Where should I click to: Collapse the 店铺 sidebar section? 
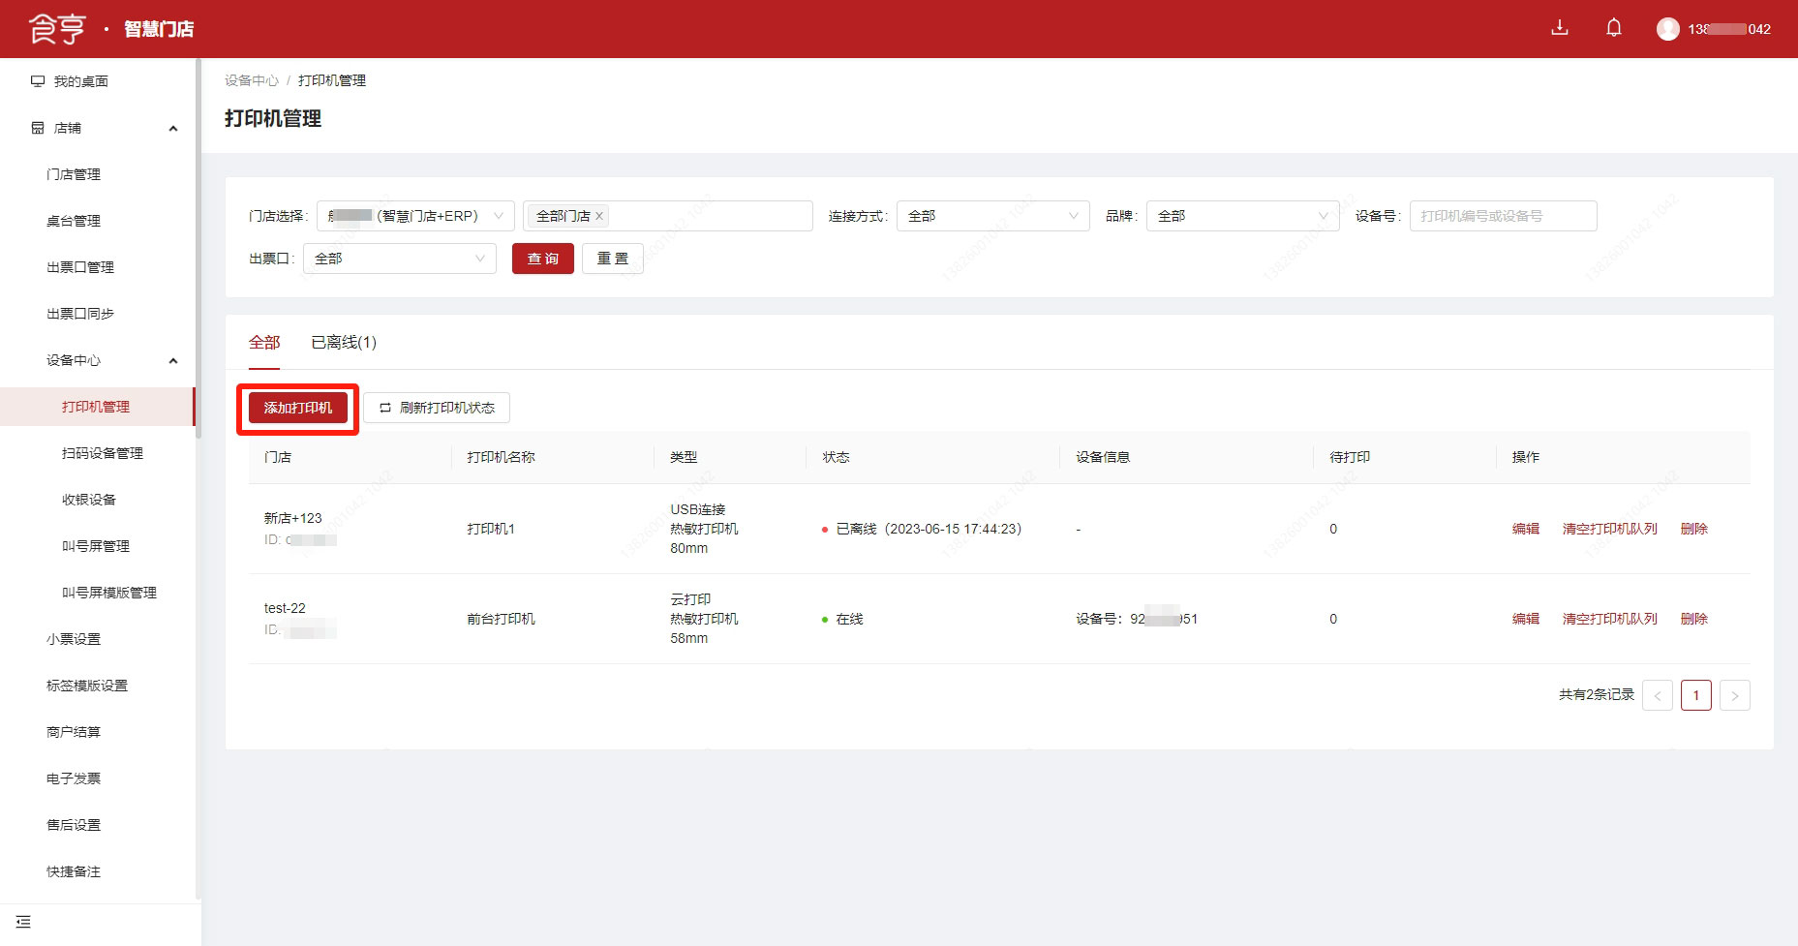click(173, 128)
